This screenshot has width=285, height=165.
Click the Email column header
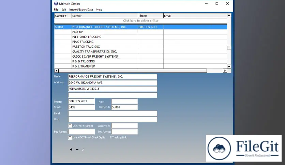click(x=195, y=16)
